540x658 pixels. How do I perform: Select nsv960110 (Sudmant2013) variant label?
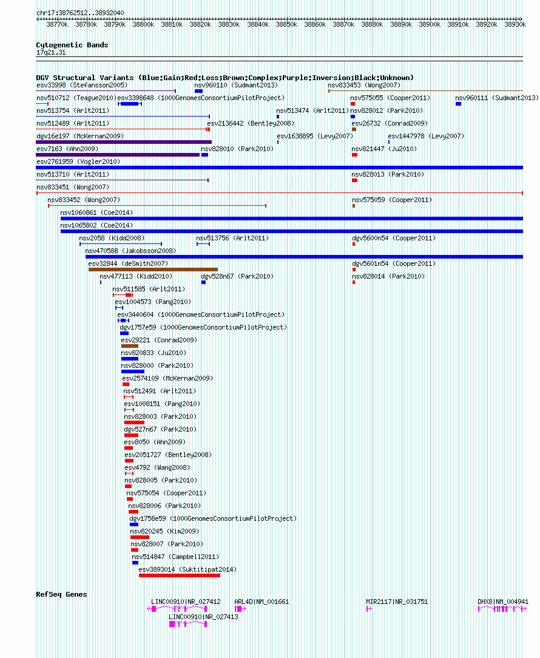[x=236, y=85]
